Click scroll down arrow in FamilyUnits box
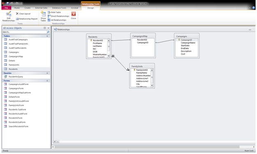This screenshot has width=257, height=154. (152, 85)
